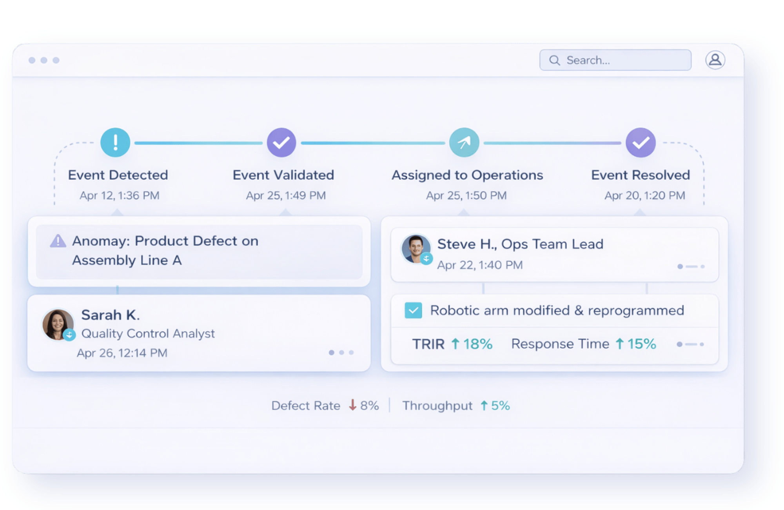Click the Assigned to Operations arrow icon
Viewport: 784px width, 510px height.
464,142
